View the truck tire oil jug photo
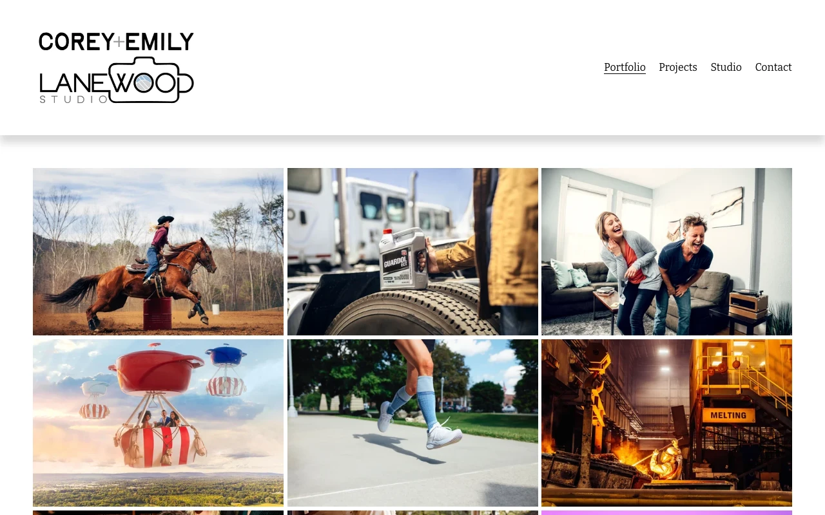This screenshot has height=515, width=825. click(x=412, y=252)
